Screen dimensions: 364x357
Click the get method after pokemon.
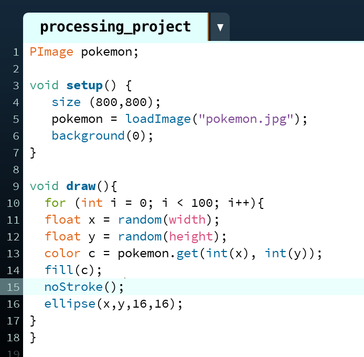187,254
